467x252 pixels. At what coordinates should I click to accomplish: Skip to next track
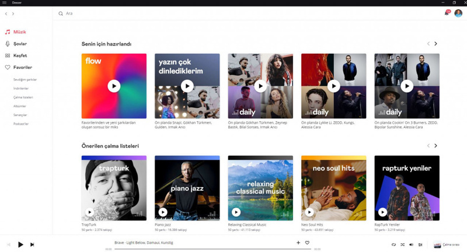click(32, 245)
